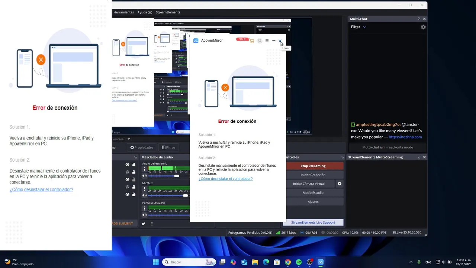Image resolution: width=476 pixels, height=268 pixels.
Task: Float the Controles dock panel
Action: tap(342, 157)
